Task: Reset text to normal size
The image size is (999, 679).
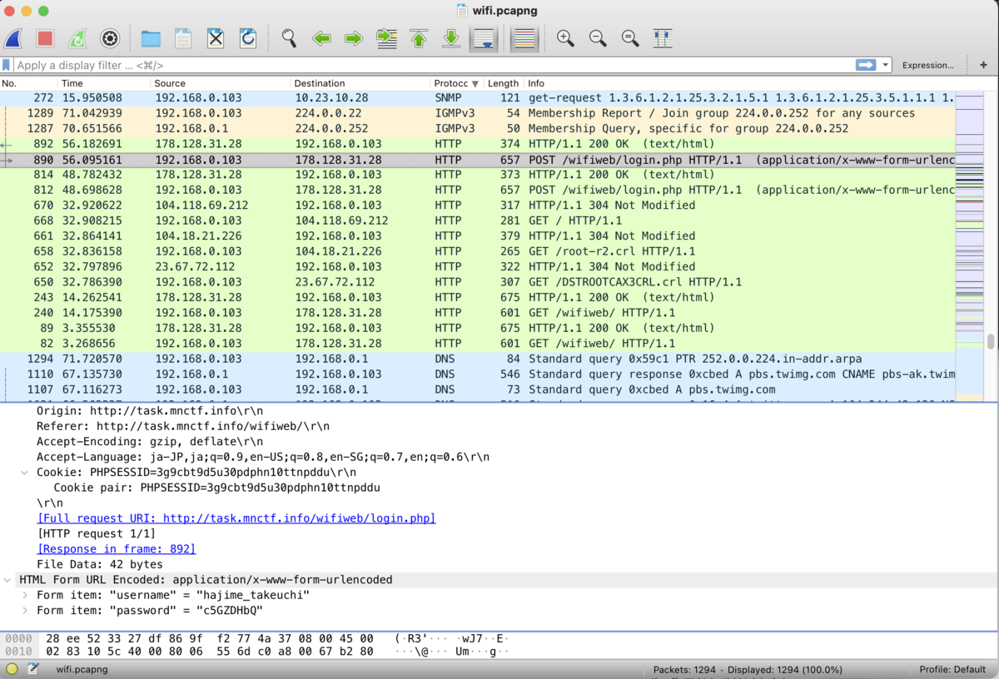Action: click(630, 38)
